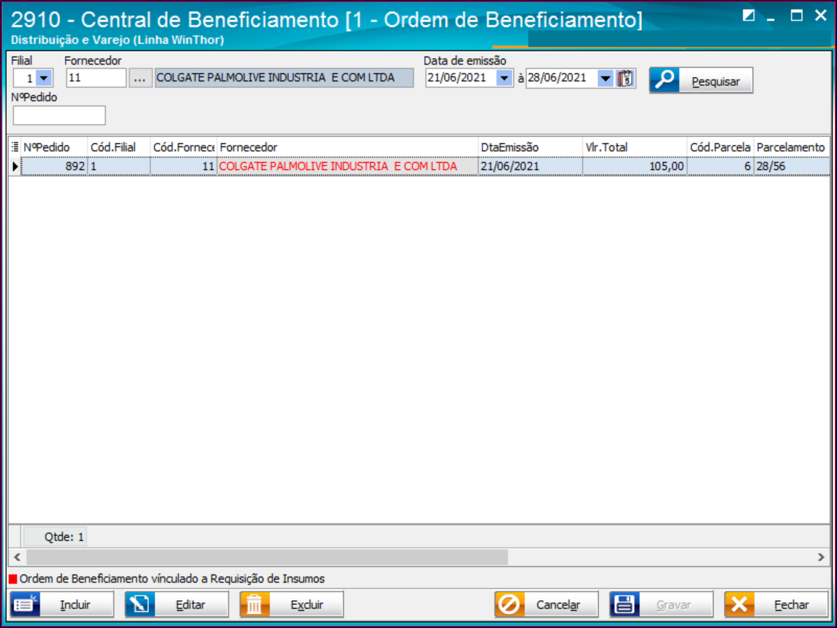Click the horizontal scrollbar thumb
Image resolution: width=837 pixels, height=628 pixels.
(267, 557)
